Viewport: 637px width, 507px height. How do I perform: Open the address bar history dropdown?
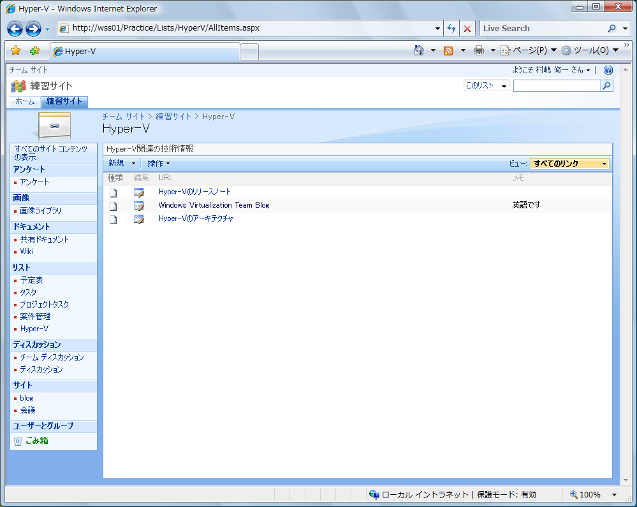click(x=437, y=29)
